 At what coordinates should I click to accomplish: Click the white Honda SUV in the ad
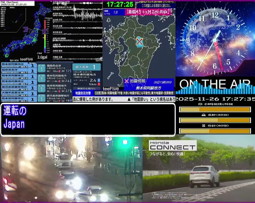click(x=204, y=176)
